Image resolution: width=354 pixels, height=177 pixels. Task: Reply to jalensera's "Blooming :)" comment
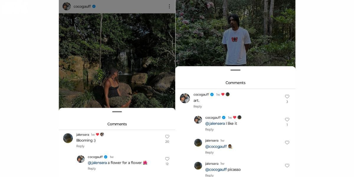[80, 146]
